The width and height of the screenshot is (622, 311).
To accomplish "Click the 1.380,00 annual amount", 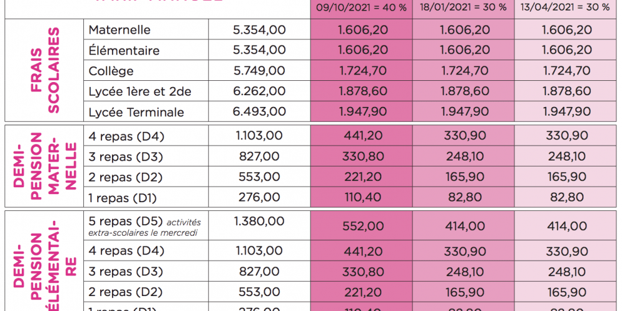I will [x=259, y=221].
